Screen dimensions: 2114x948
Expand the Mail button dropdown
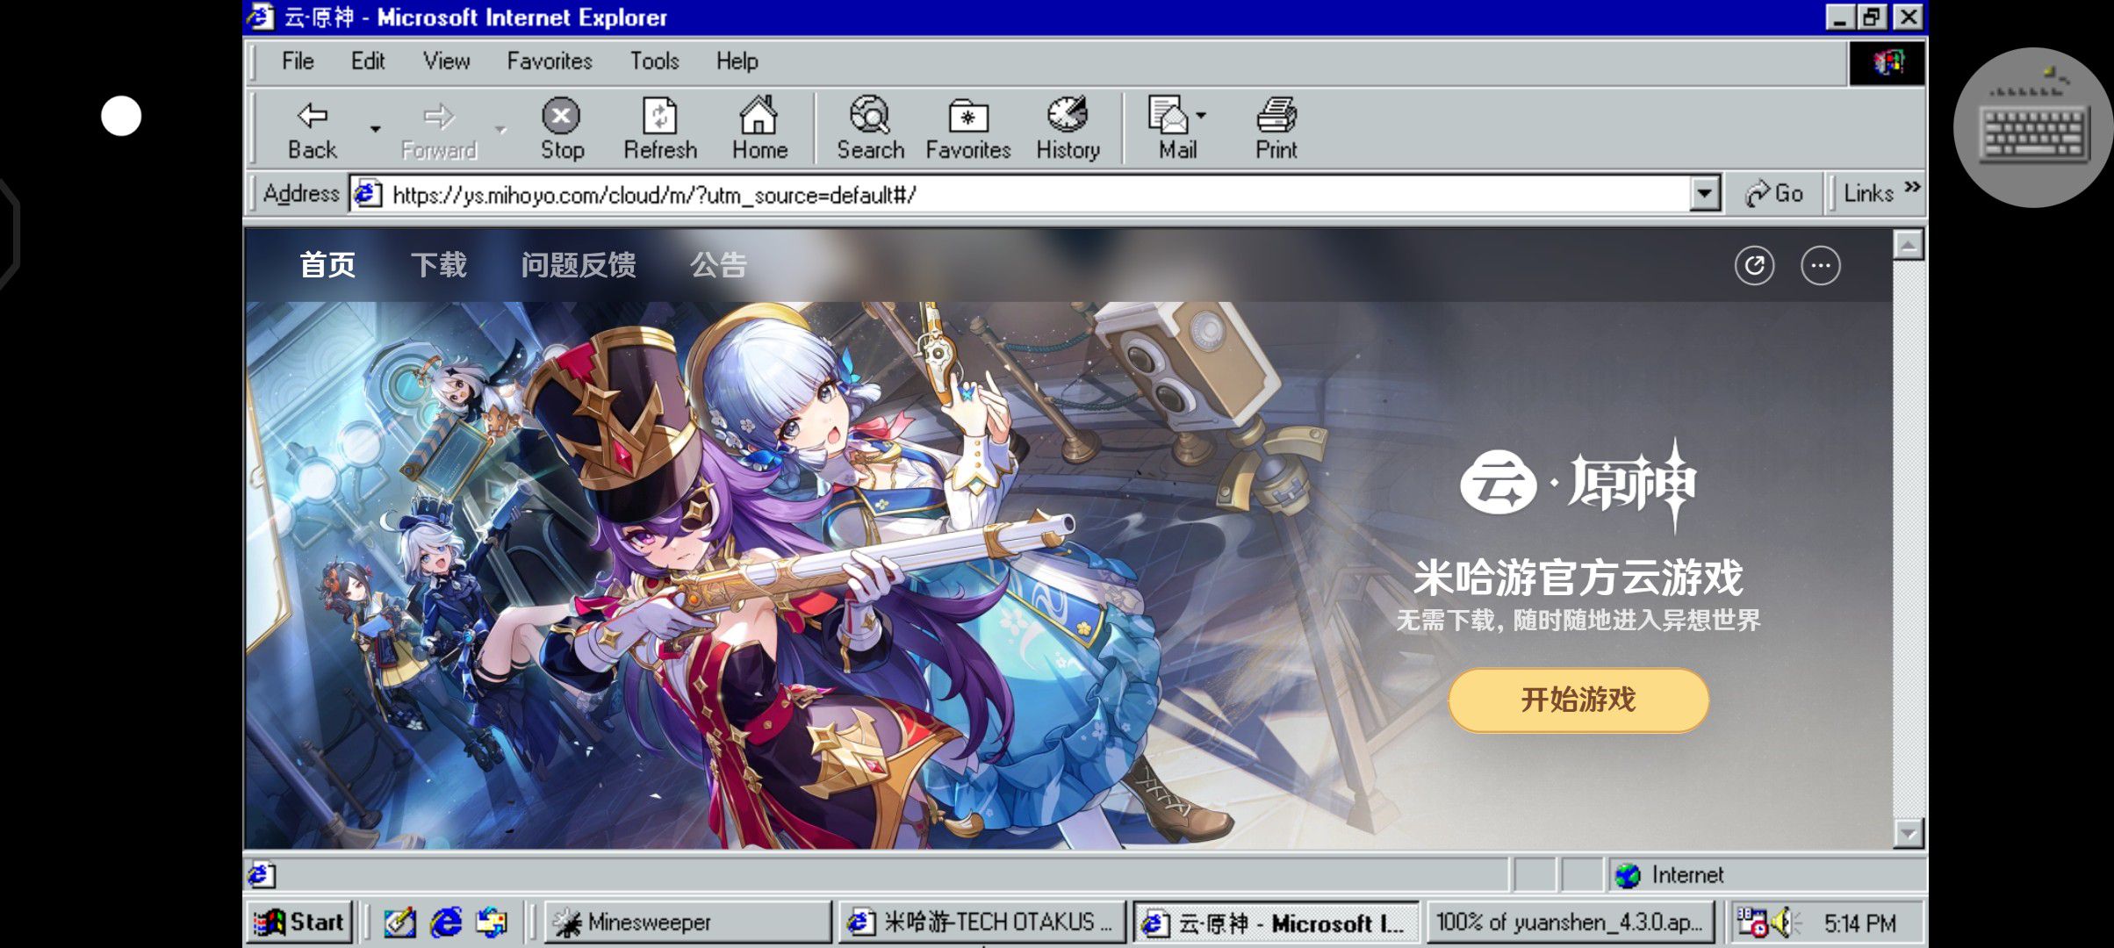[x=1201, y=115]
